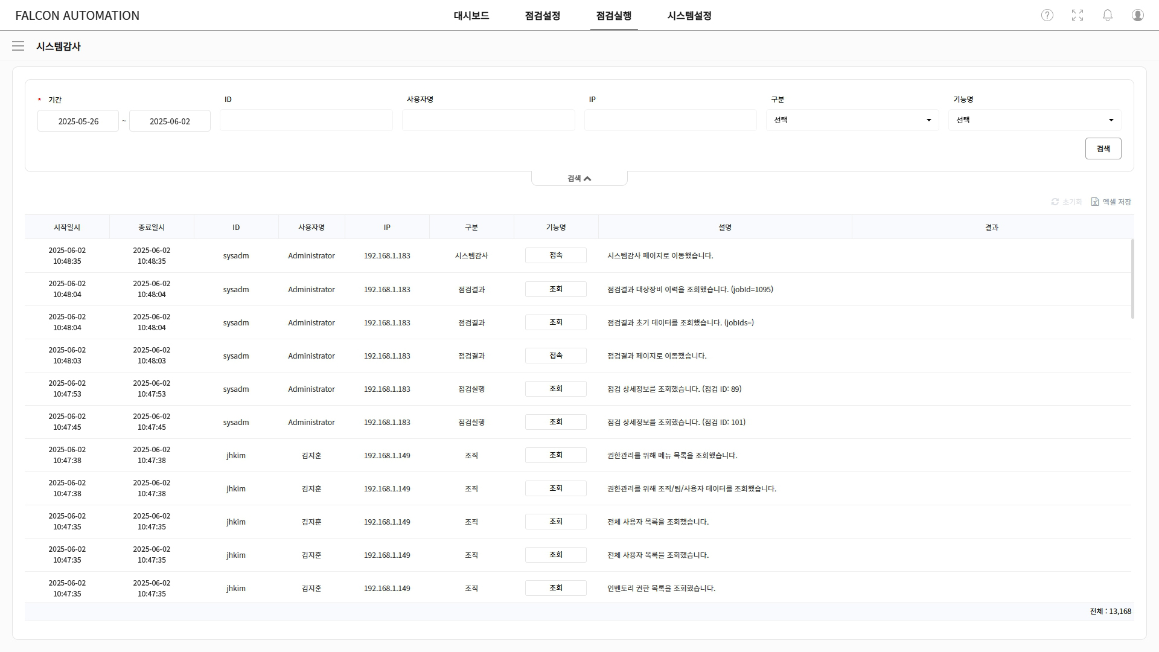Select text '점검 상세정보를 조회했습니다. (점검 ID: 101)'
The width and height of the screenshot is (1159, 652).
[x=676, y=422]
